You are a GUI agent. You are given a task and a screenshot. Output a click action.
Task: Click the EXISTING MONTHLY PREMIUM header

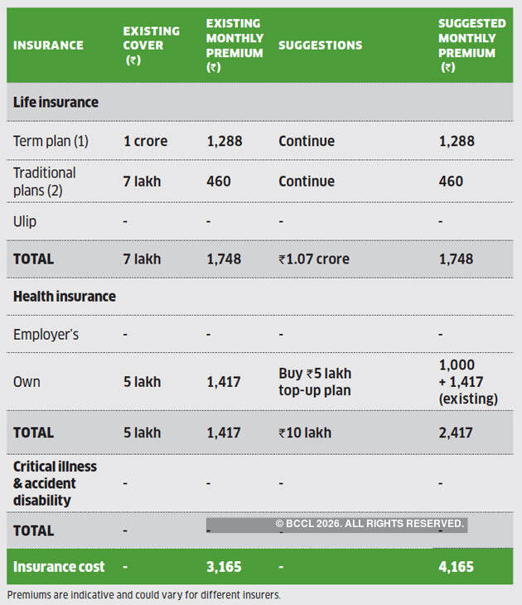tap(234, 45)
